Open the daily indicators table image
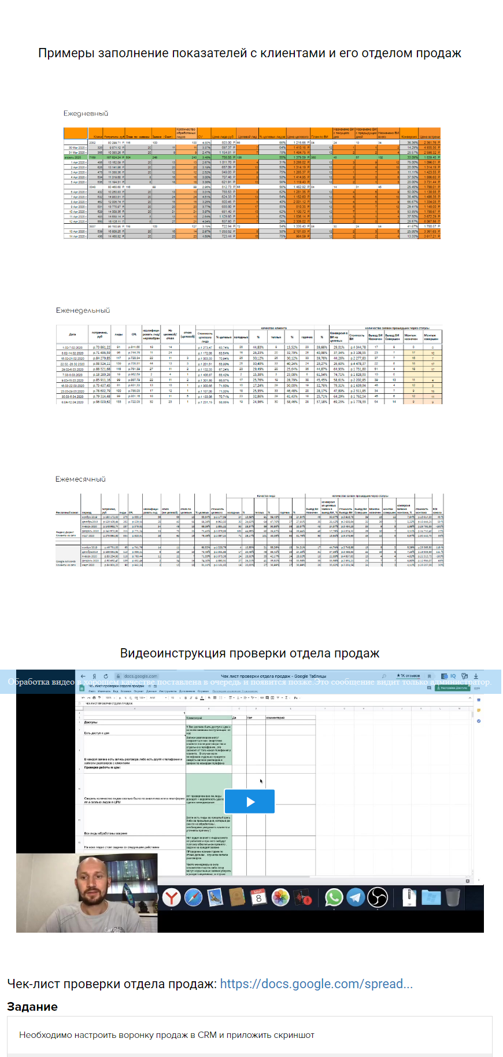 click(x=251, y=183)
